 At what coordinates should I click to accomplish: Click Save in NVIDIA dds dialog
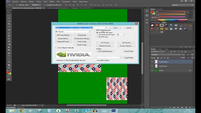pyautogui.click(x=115, y=28)
